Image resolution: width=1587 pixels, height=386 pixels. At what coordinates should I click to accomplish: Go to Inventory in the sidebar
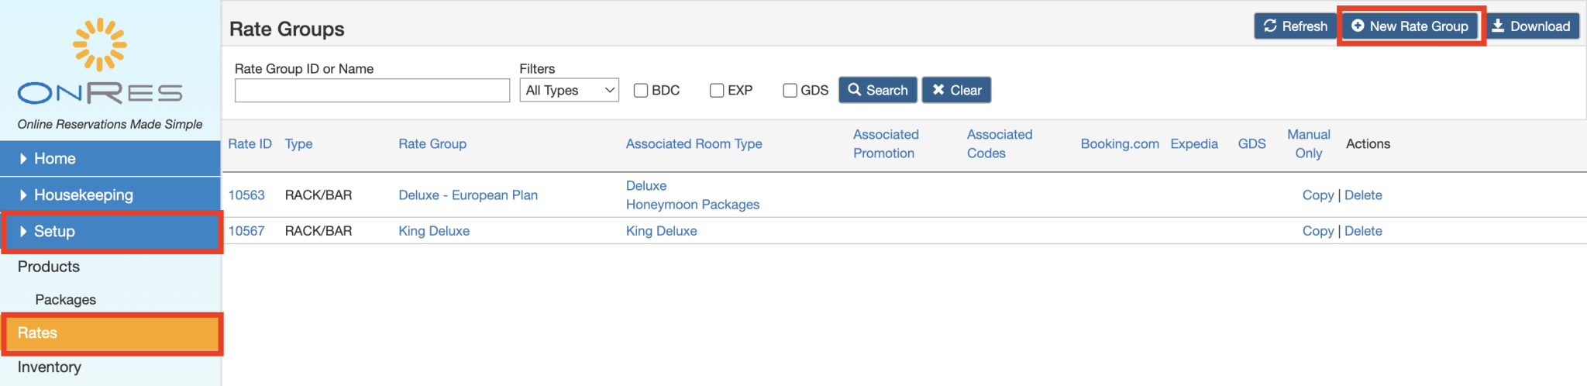49,367
